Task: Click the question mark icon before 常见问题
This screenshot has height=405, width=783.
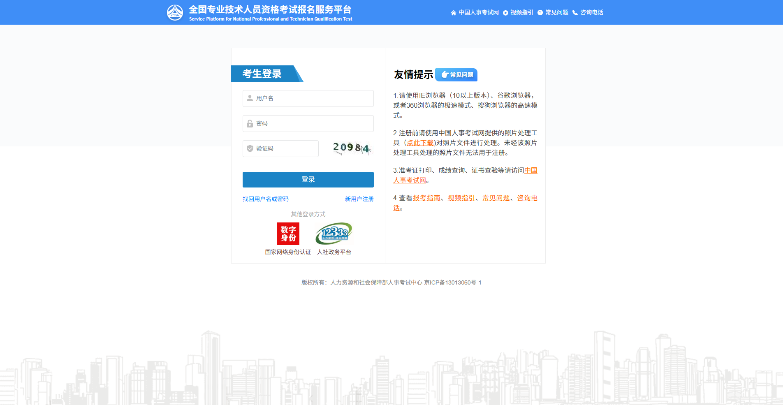Action: coord(540,12)
